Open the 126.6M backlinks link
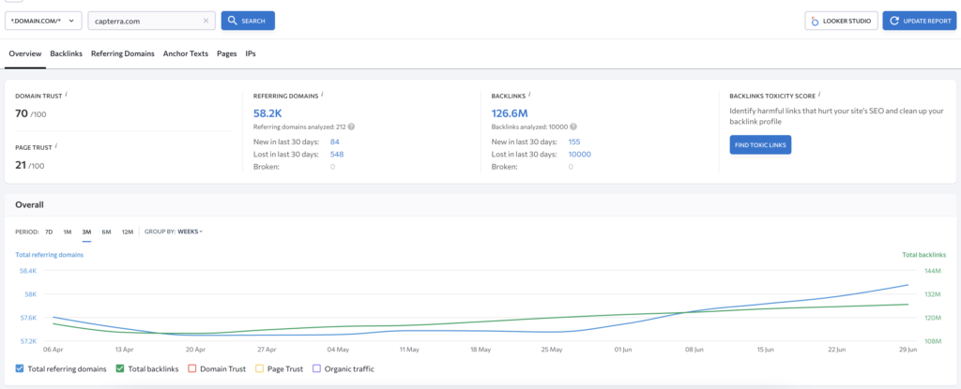The image size is (961, 389). click(x=510, y=113)
